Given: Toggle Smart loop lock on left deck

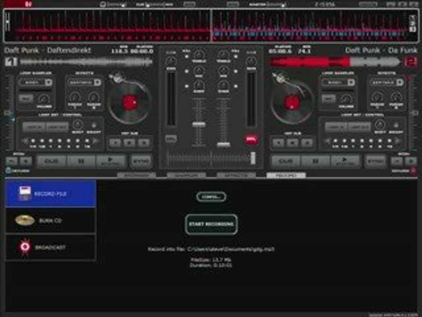Looking at the screenshot, I should click(x=94, y=125).
